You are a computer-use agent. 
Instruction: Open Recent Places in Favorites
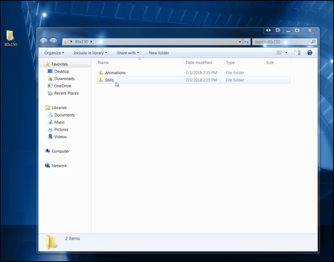pyautogui.click(x=66, y=93)
